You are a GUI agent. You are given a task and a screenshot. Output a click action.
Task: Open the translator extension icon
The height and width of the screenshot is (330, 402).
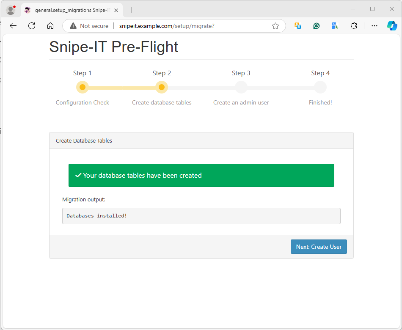(x=298, y=26)
